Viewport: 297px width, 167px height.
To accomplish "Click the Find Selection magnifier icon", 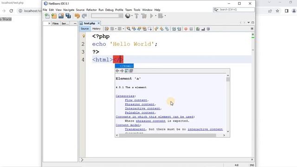I will tap(129, 29).
